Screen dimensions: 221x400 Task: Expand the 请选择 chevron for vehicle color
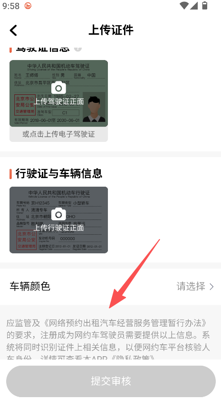point(211,287)
